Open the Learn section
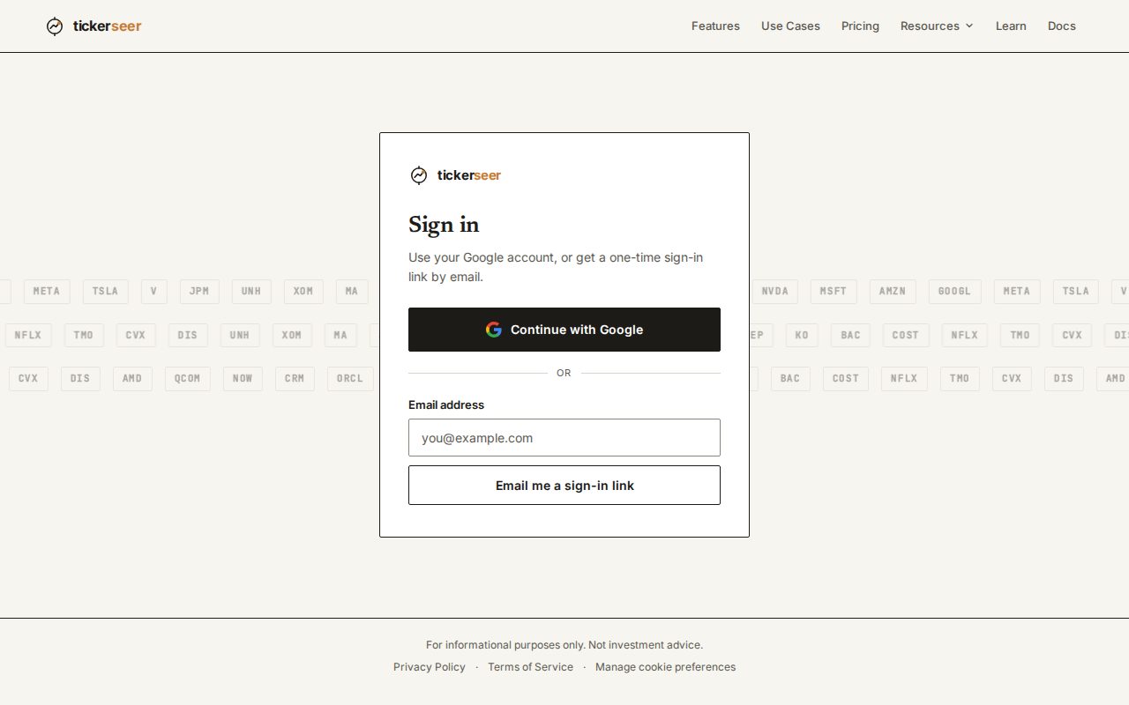 [x=1011, y=26]
